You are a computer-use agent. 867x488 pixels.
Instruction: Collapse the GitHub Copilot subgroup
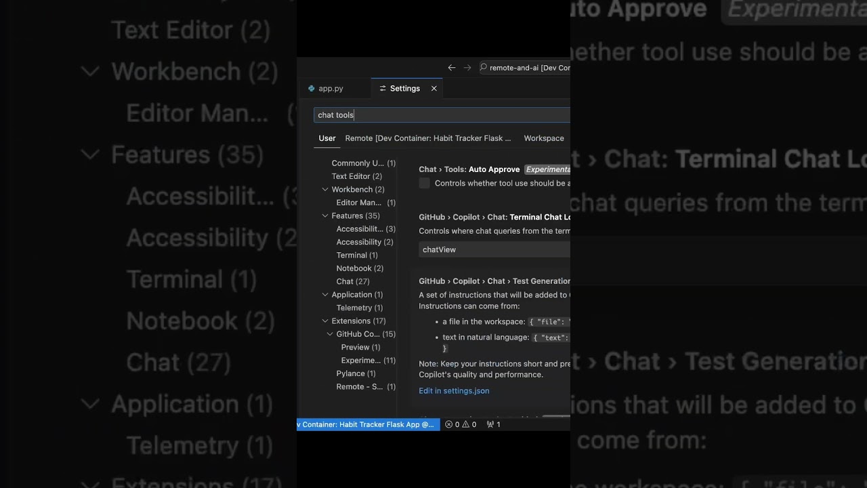click(330, 334)
